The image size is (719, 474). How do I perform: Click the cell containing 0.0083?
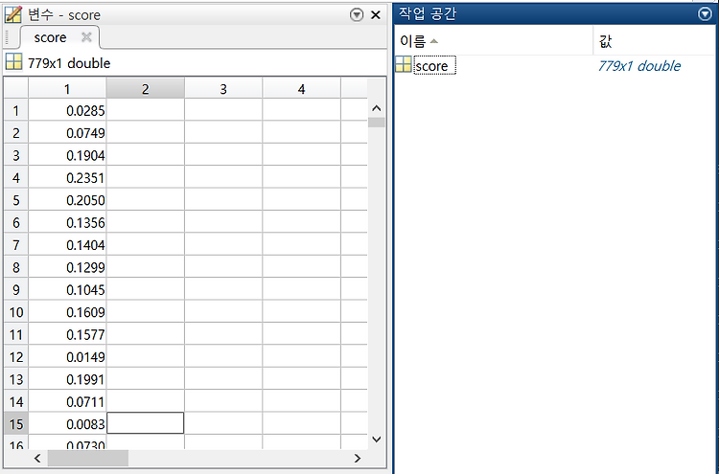pos(67,424)
